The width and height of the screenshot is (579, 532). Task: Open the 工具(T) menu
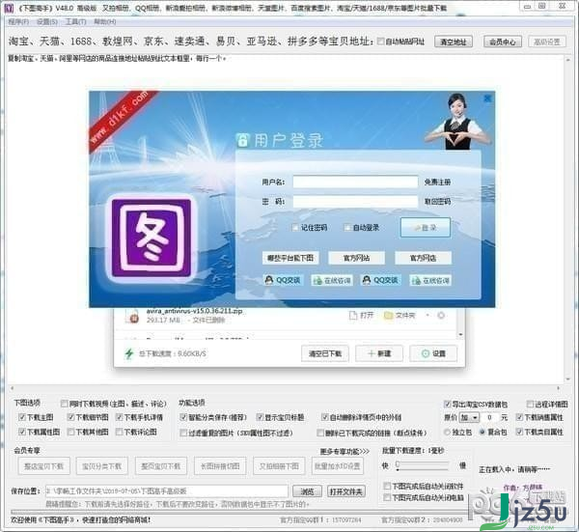pyautogui.click(x=75, y=22)
